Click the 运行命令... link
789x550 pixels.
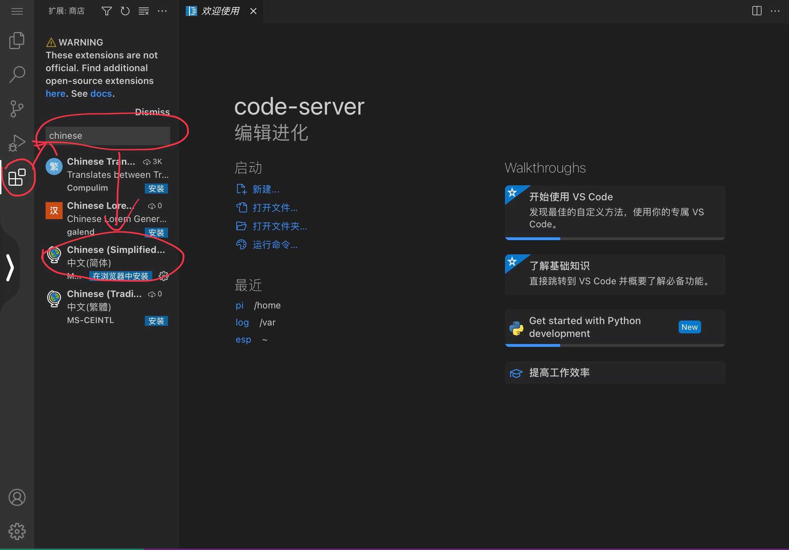pyautogui.click(x=275, y=245)
